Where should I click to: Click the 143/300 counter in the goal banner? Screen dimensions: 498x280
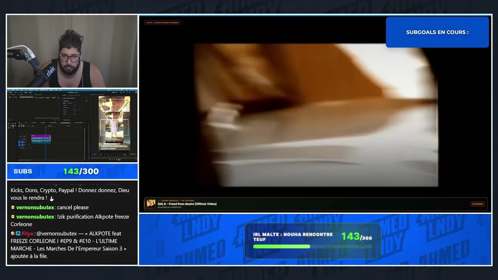[357, 236]
